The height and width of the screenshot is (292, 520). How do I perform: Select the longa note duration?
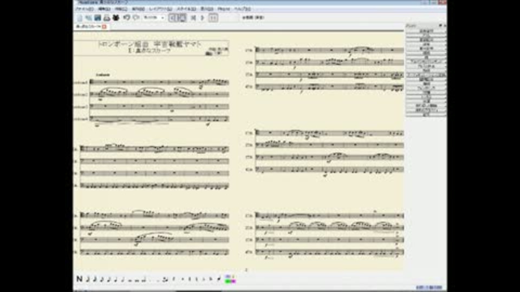(144, 280)
